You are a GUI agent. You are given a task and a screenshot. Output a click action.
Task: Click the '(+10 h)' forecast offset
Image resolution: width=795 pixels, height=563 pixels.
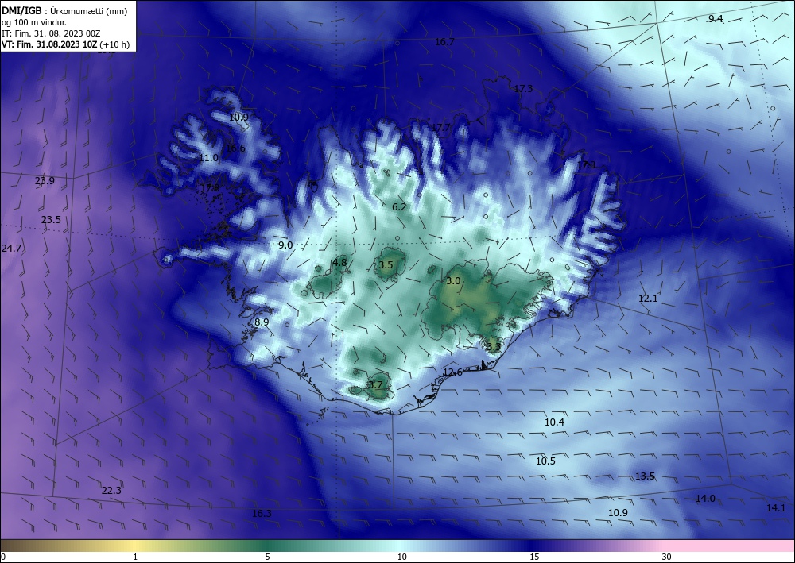click(x=114, y=44)
